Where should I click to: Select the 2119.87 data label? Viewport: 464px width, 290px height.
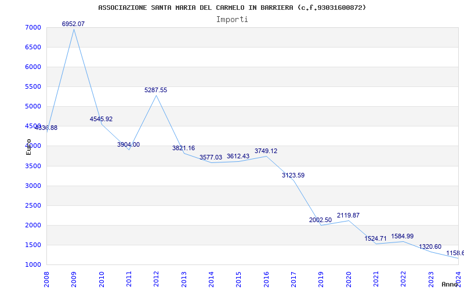pyautogui.click(x=349, y=215)
